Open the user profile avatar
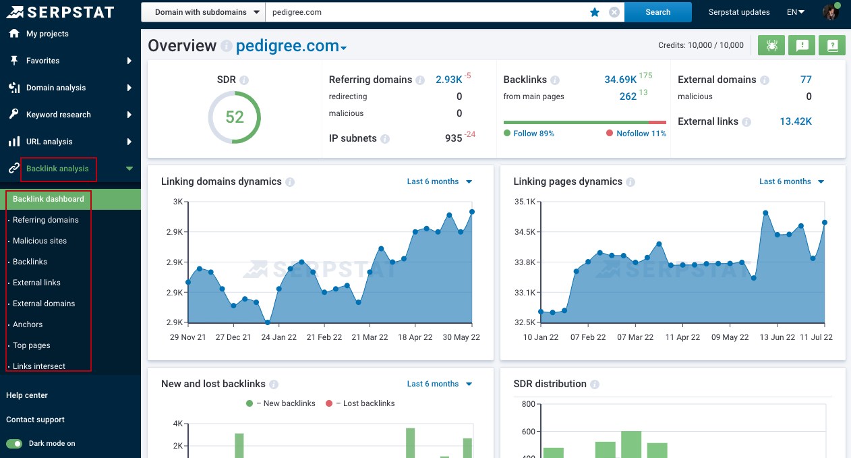Image resolution: width=851 pixels, height=458 pixels. [831, 12]
